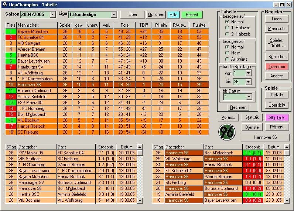Open the Mannsch. register
Screen dimensions: 294x211
coord(277,29)
